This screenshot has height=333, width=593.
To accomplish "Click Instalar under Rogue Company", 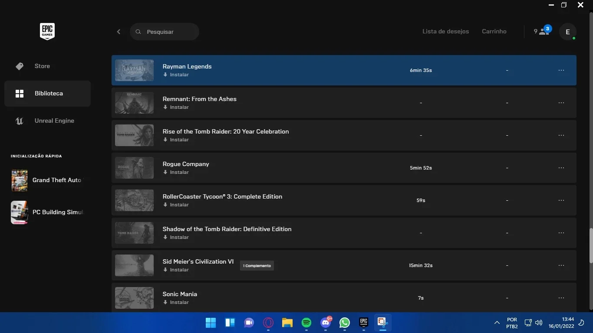I will click(176, 172).
